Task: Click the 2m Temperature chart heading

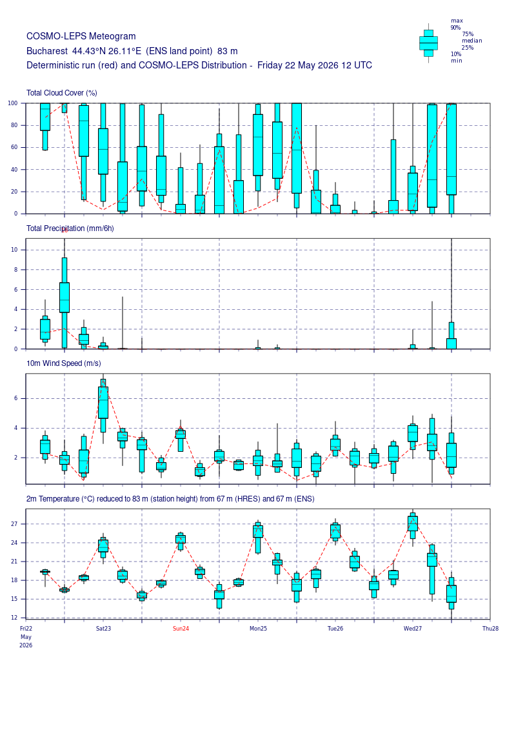Action: 170,499
